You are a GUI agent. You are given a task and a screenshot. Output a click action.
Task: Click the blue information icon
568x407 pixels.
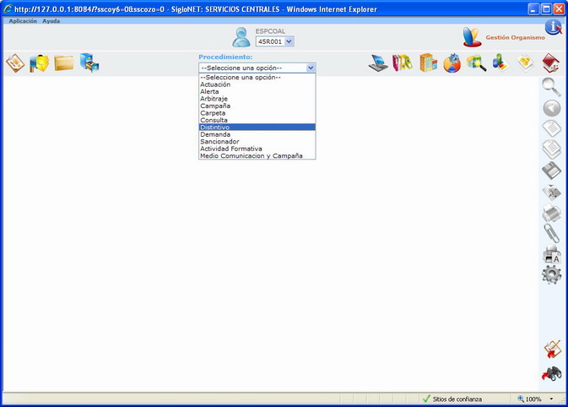[x=554, y=27]
